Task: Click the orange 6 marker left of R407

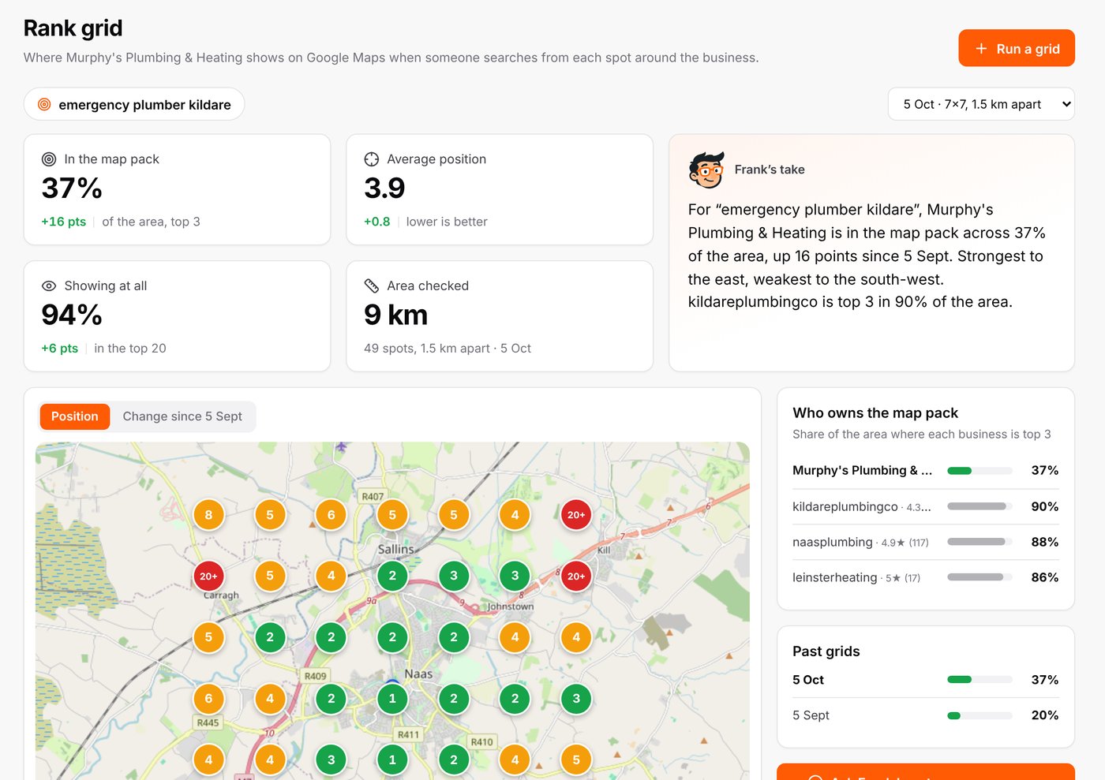Action: [x=331, y=515]
